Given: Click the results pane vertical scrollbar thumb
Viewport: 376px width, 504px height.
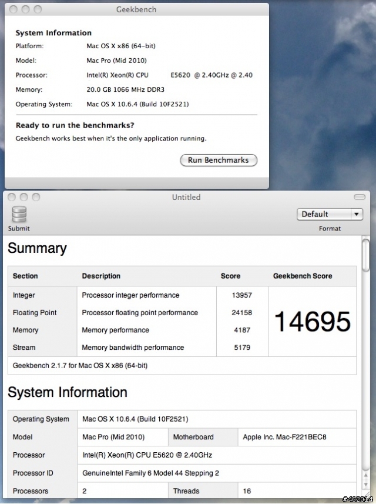Looking at the screenshot, I should point(365,256).
